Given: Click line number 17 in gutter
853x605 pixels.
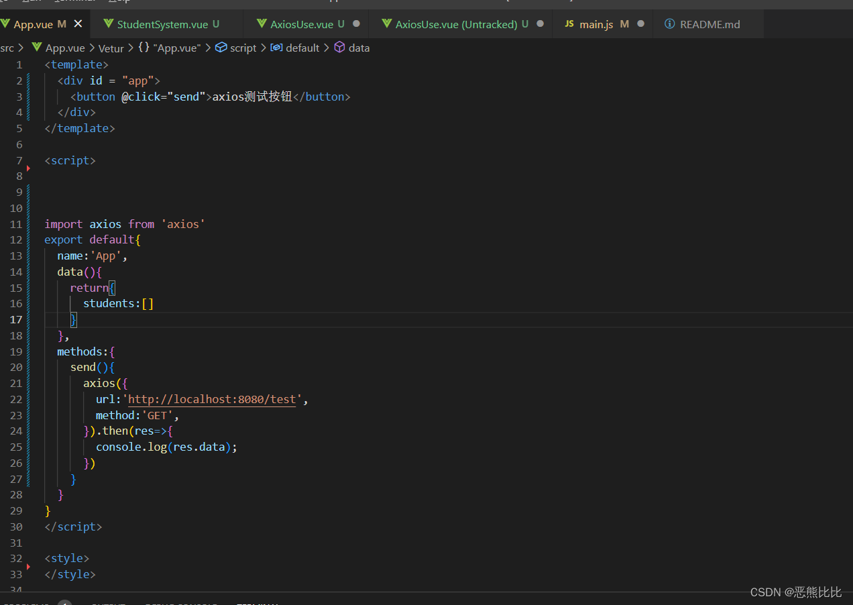Looking at the screenshot, I should pyautogui.click(x=16, y=319).
